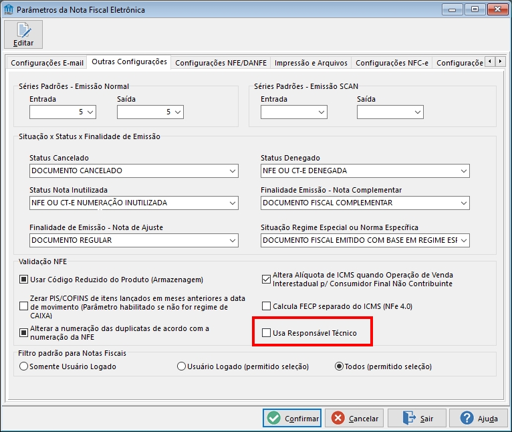Enable Calcula FECP separado do ICMS
Viewport: 512px width, 432px height.
[x=266, y=306]
